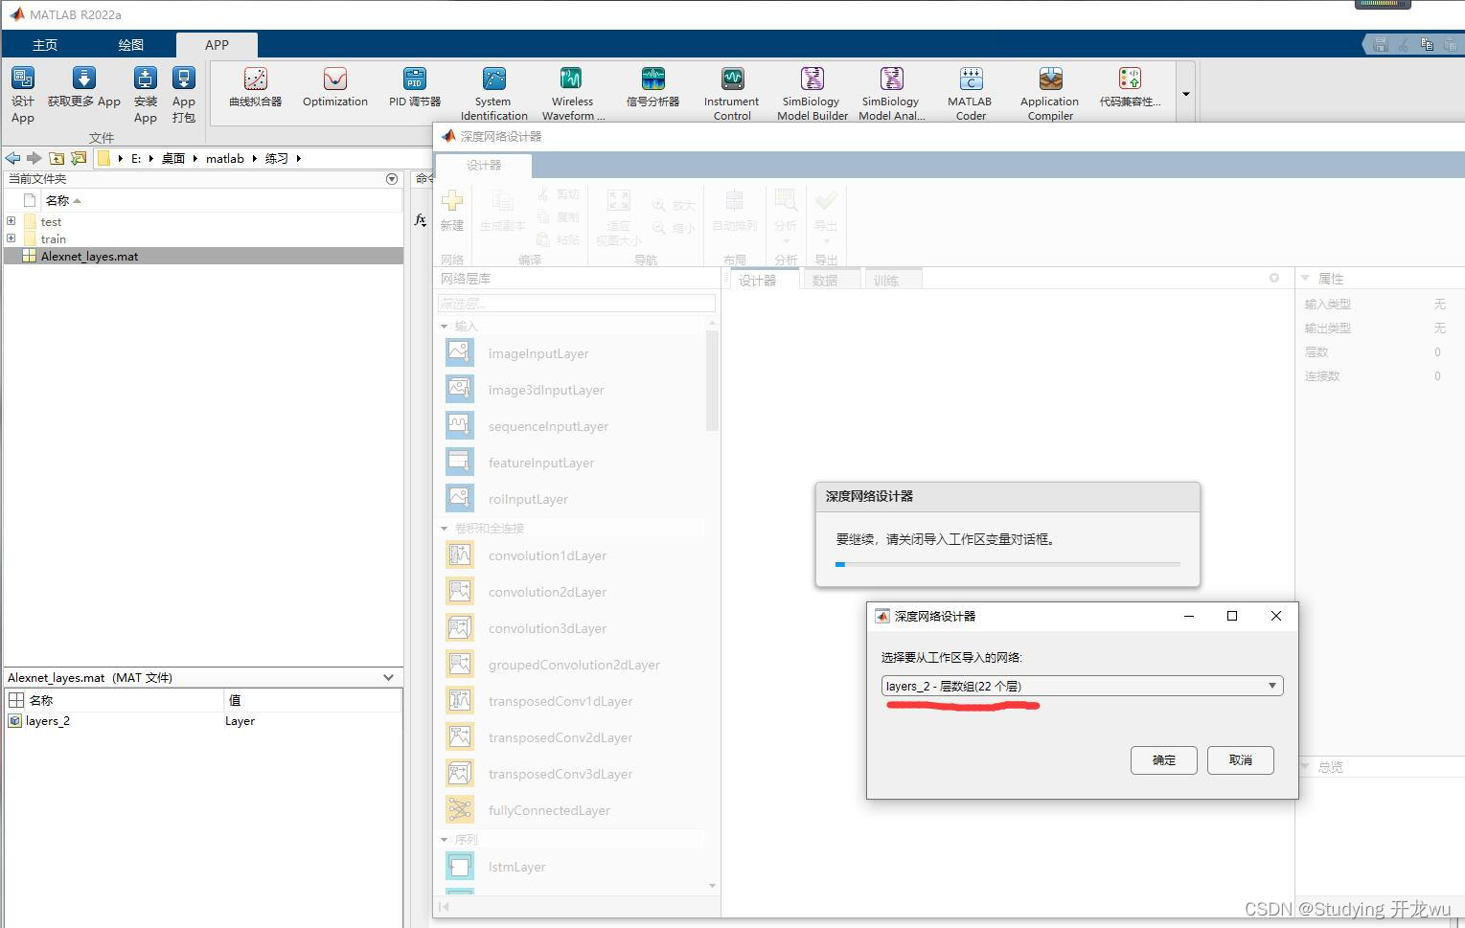
Task: Select fullyConnectedLayer in layer library
Action: click(549, 810)
